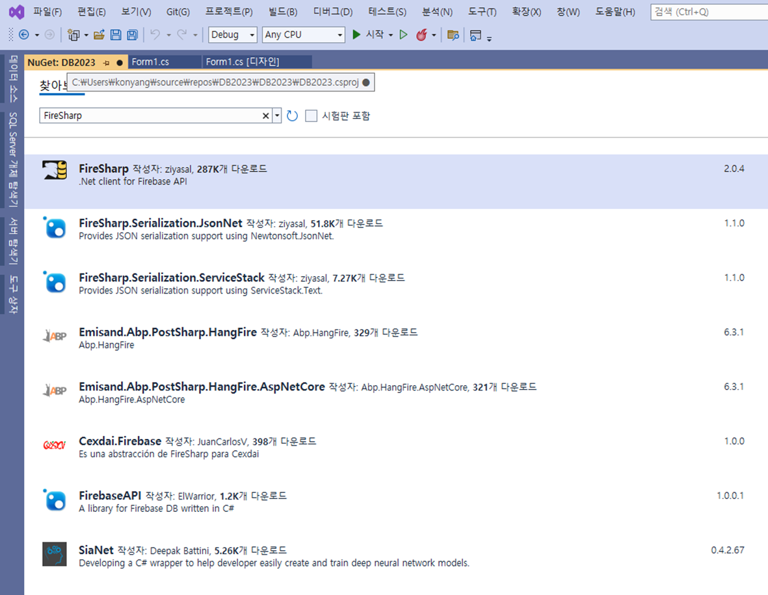Click the find in files icon

[x=453, y=34]
